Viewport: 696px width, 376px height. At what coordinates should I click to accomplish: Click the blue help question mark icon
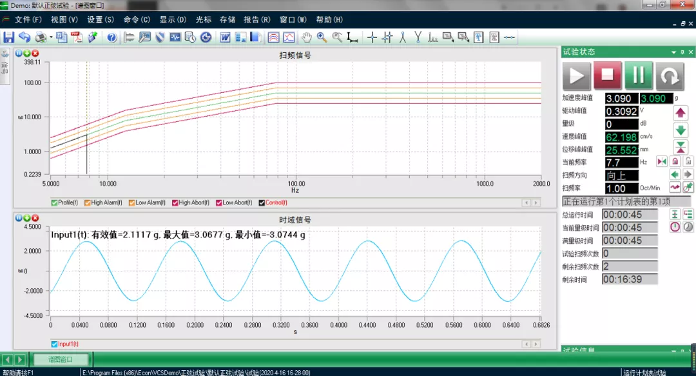click(x=112, y=37)
